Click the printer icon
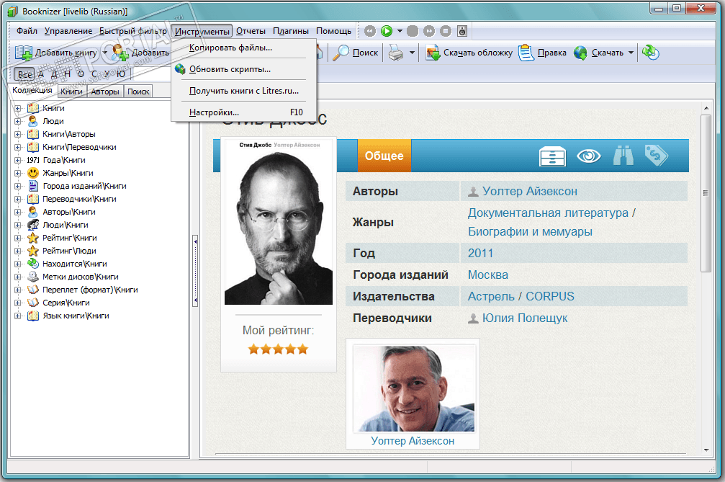The width and height of the screenshot is (725, 482). tap(396, 53)
